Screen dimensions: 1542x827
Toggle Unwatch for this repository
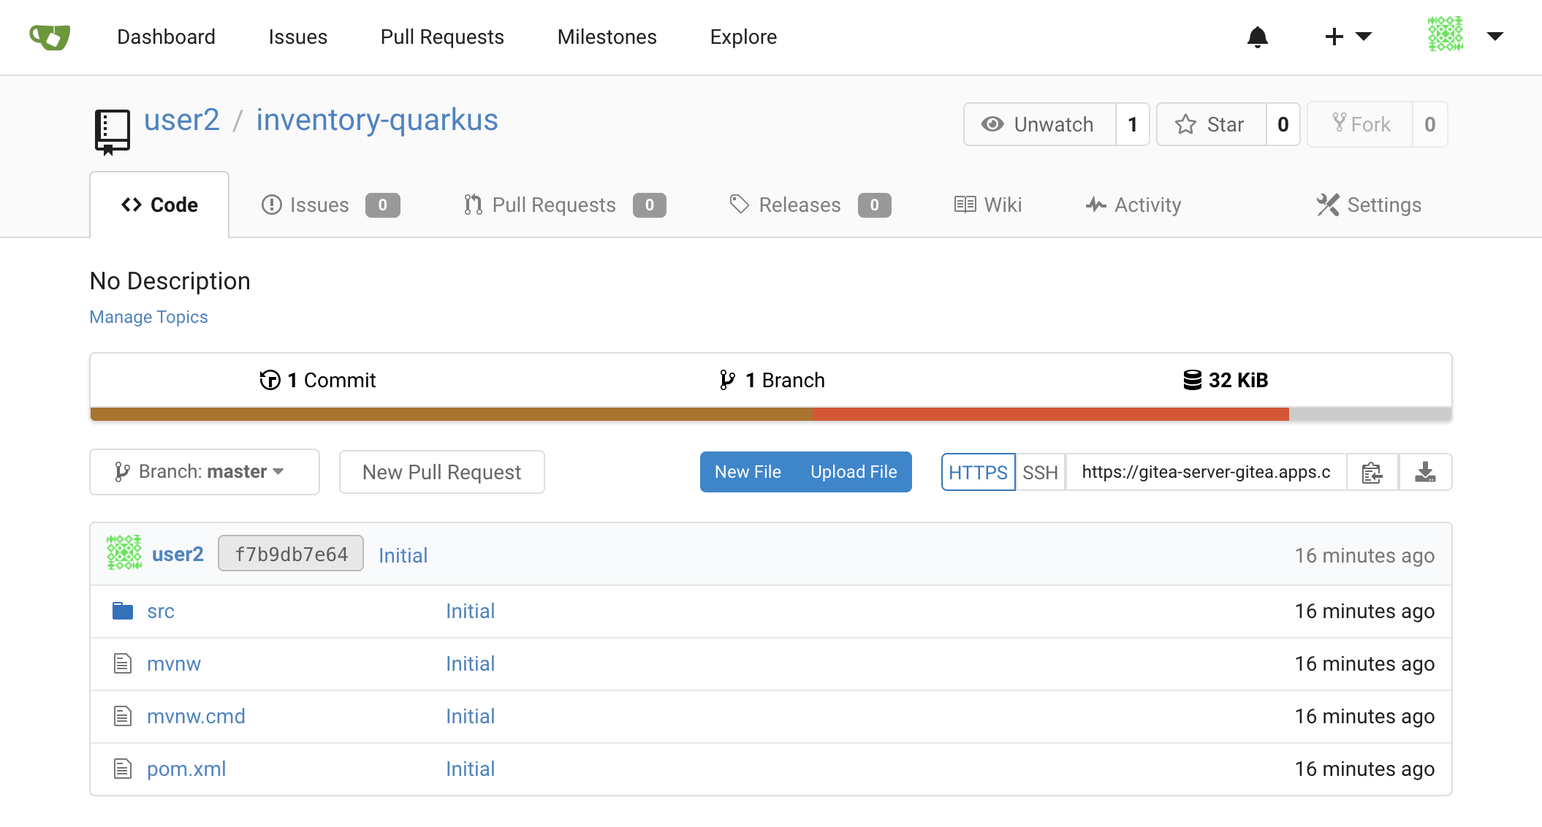pos(1039,124)
